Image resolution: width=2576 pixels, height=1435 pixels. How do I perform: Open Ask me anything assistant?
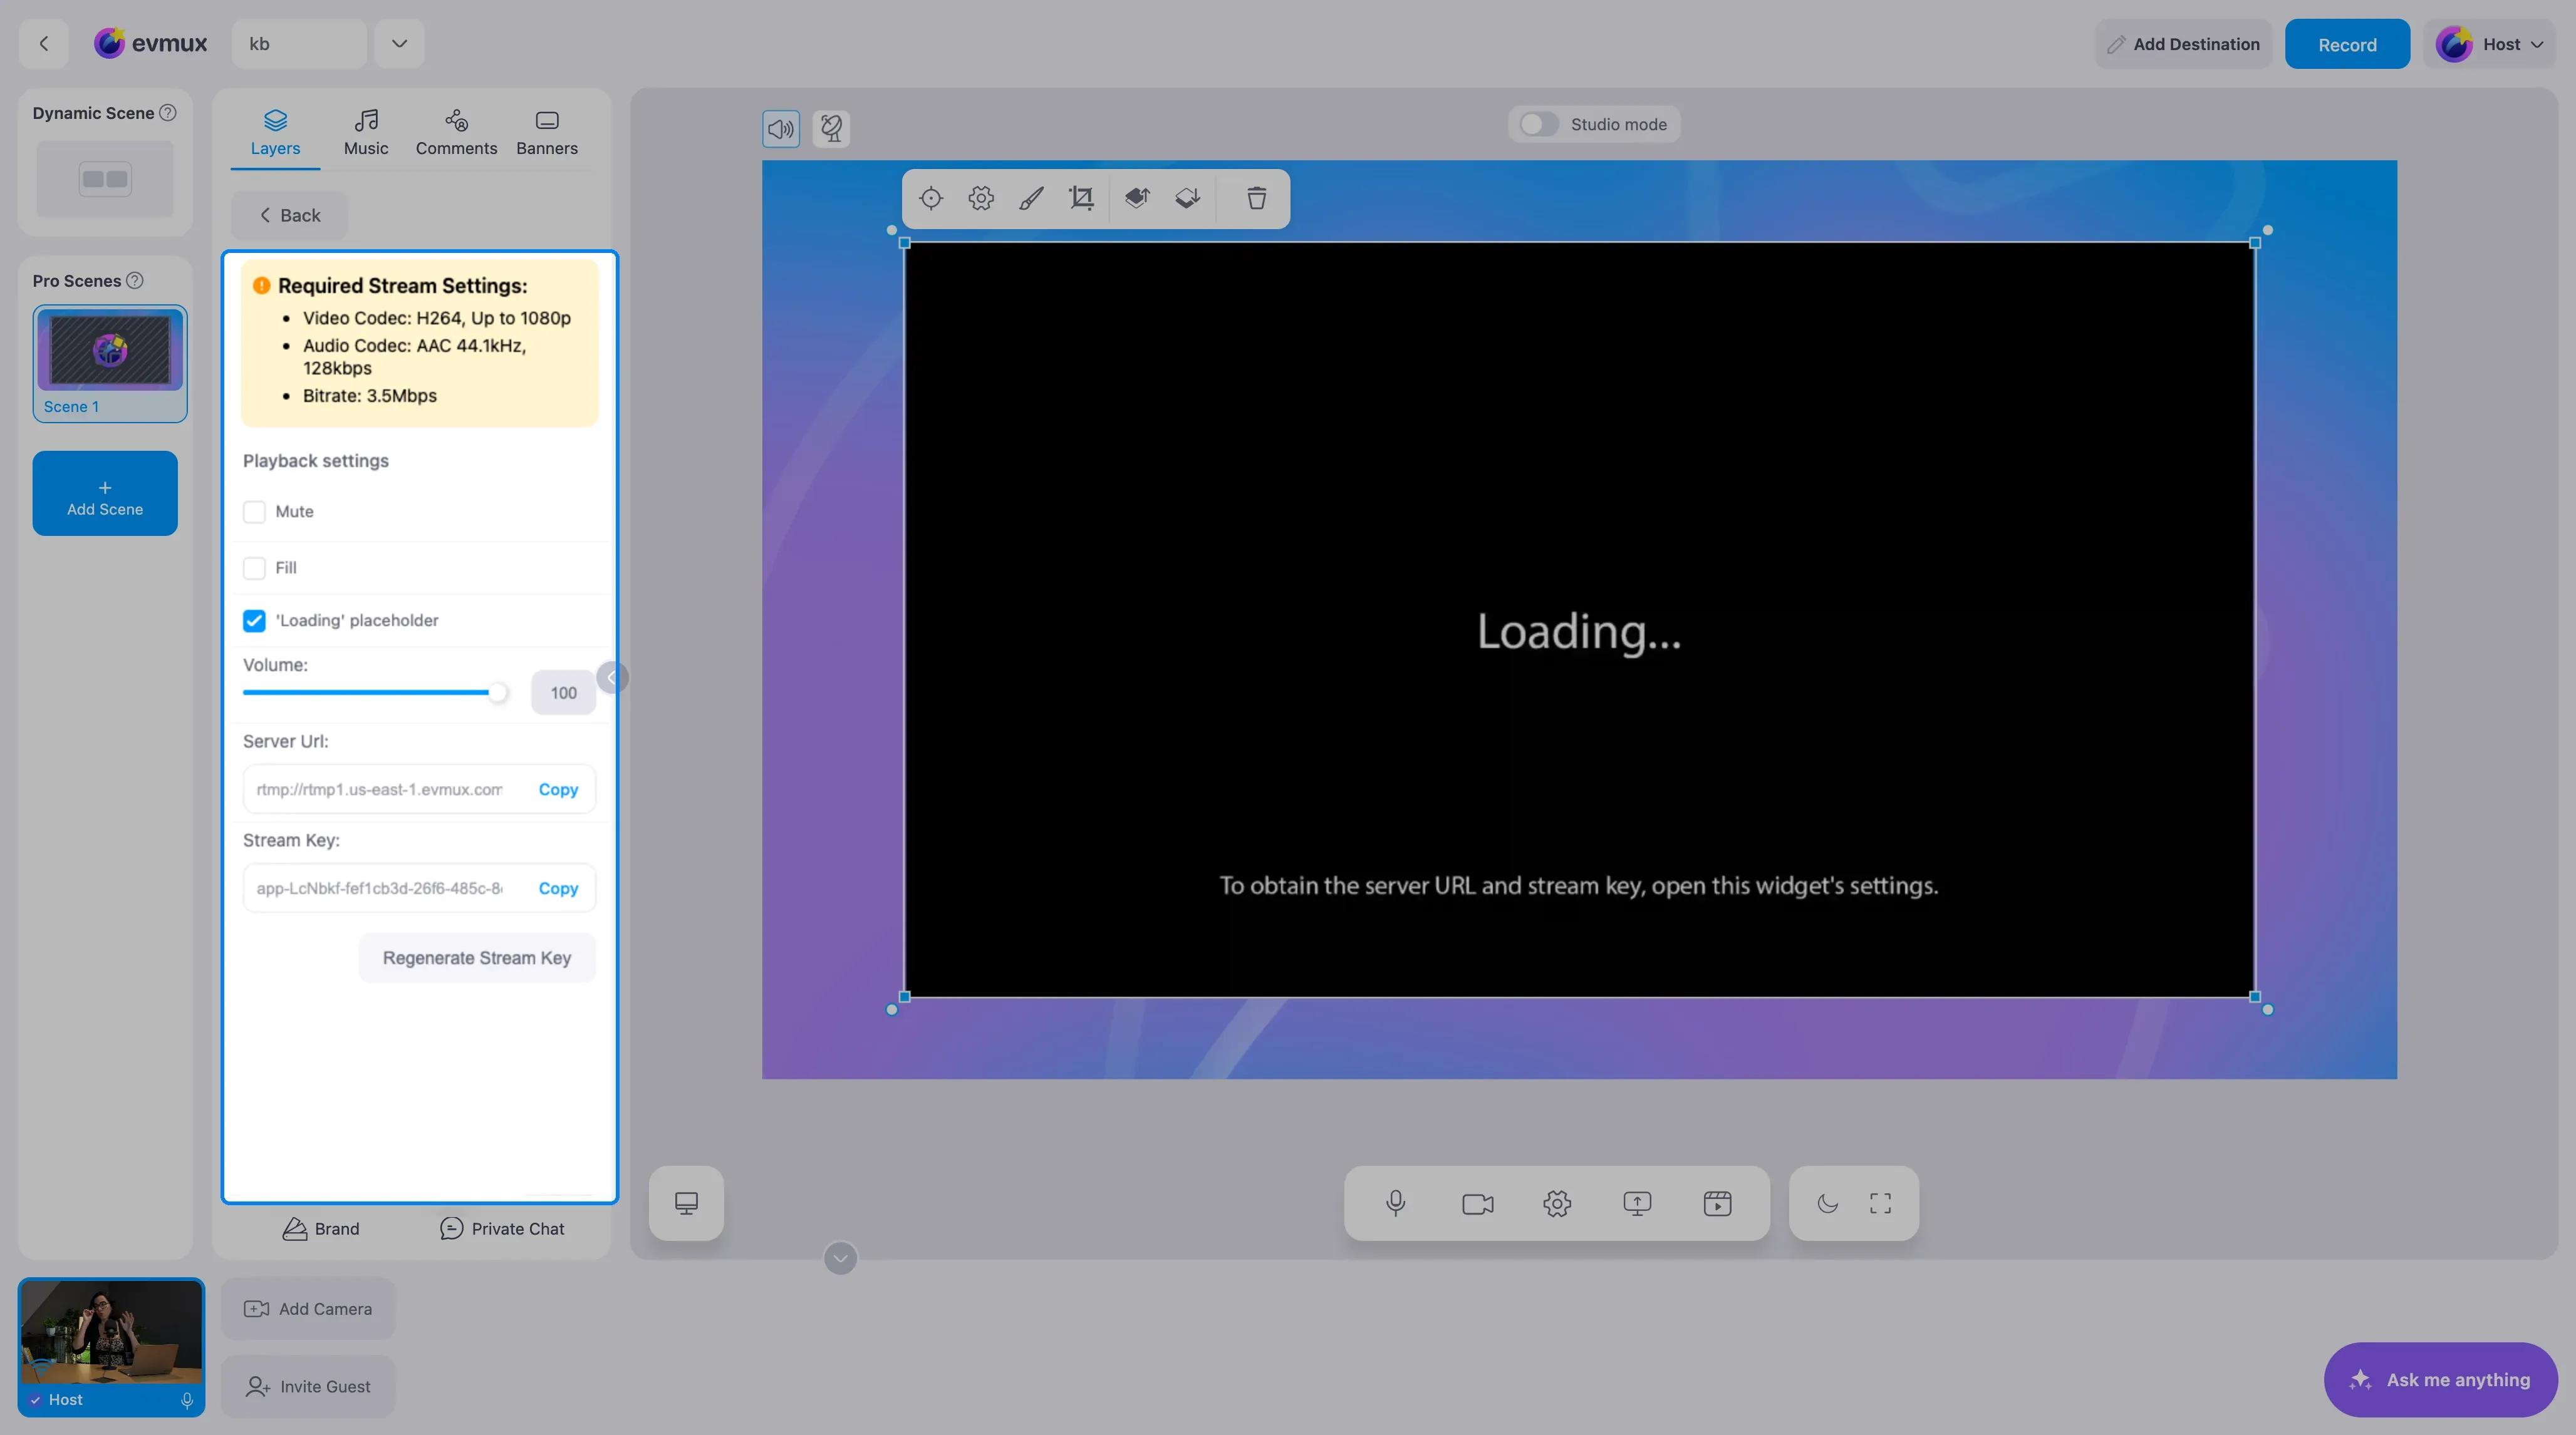[x=2440, y=1379]
